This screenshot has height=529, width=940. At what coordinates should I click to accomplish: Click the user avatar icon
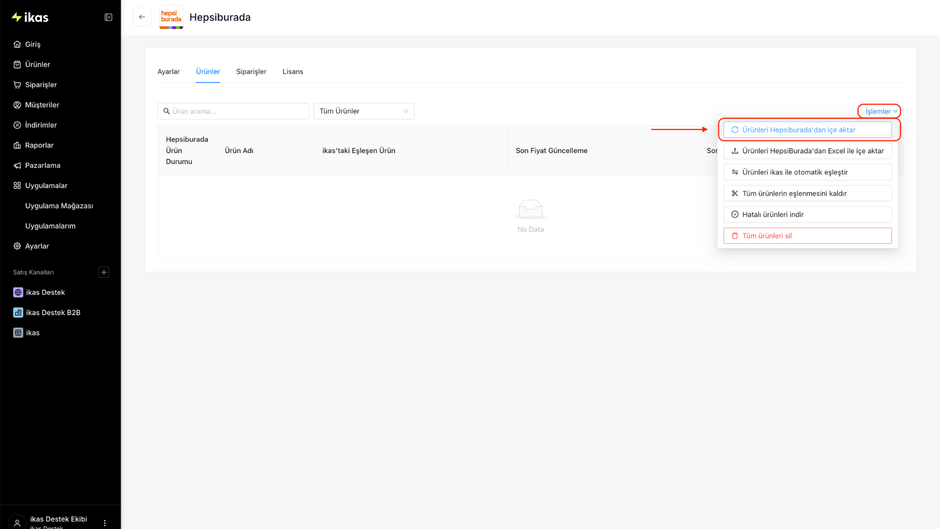17,522
